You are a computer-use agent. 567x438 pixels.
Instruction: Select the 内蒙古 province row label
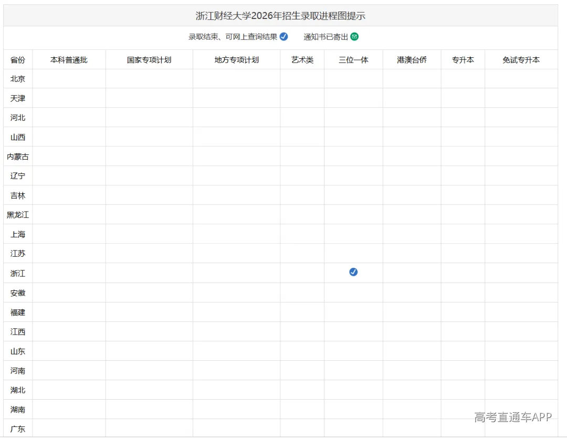(x=18, y=157)
